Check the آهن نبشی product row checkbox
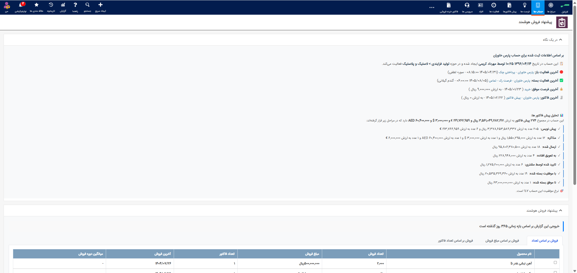Viewport: 577px width, 273px height. (555, 263)
